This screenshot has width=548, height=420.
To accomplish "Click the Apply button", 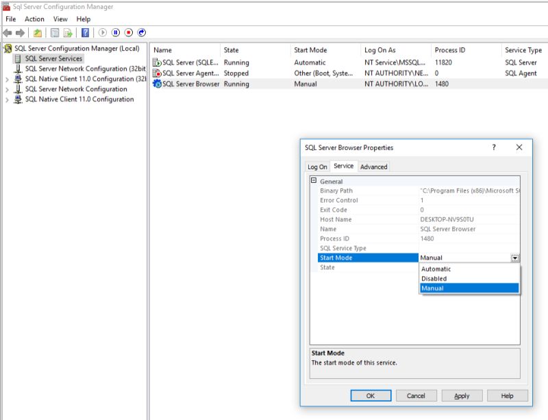I will pyautogui.click(x=461, y=395).
